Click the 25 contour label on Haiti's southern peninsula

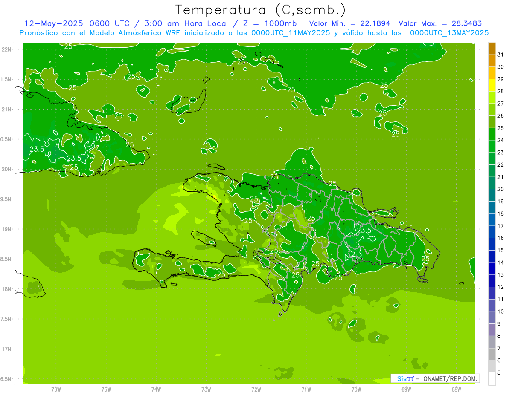pyautogui.click(x=221, y=274)
